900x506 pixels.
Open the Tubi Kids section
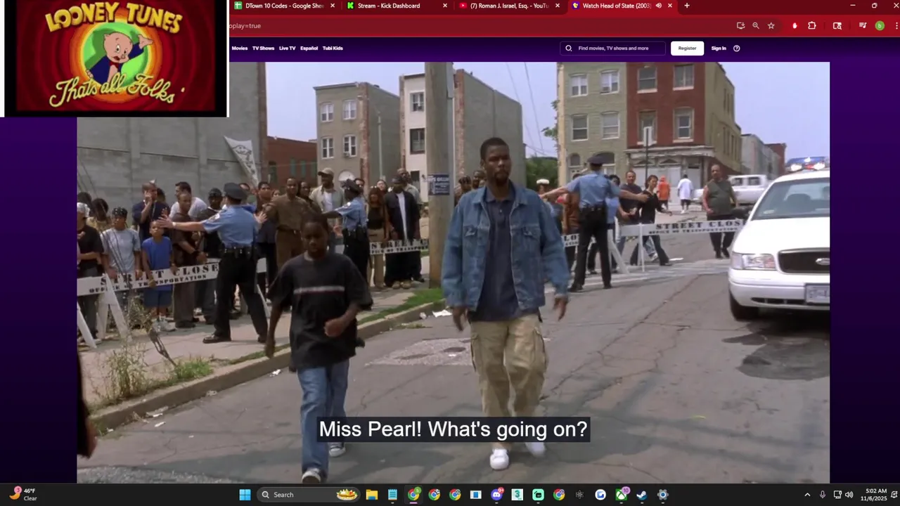click(333, 48)
